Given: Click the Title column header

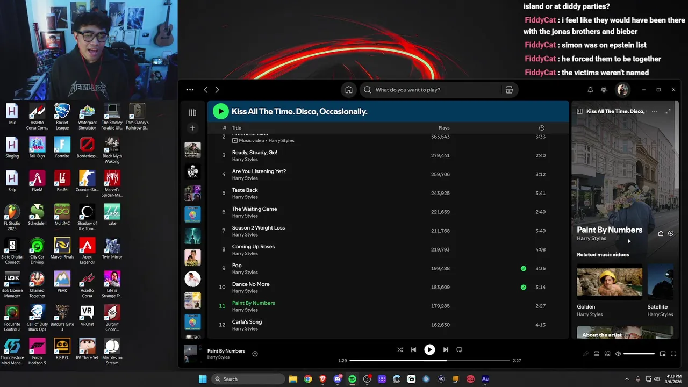Looking at the screenshot, I should point(236,128).
